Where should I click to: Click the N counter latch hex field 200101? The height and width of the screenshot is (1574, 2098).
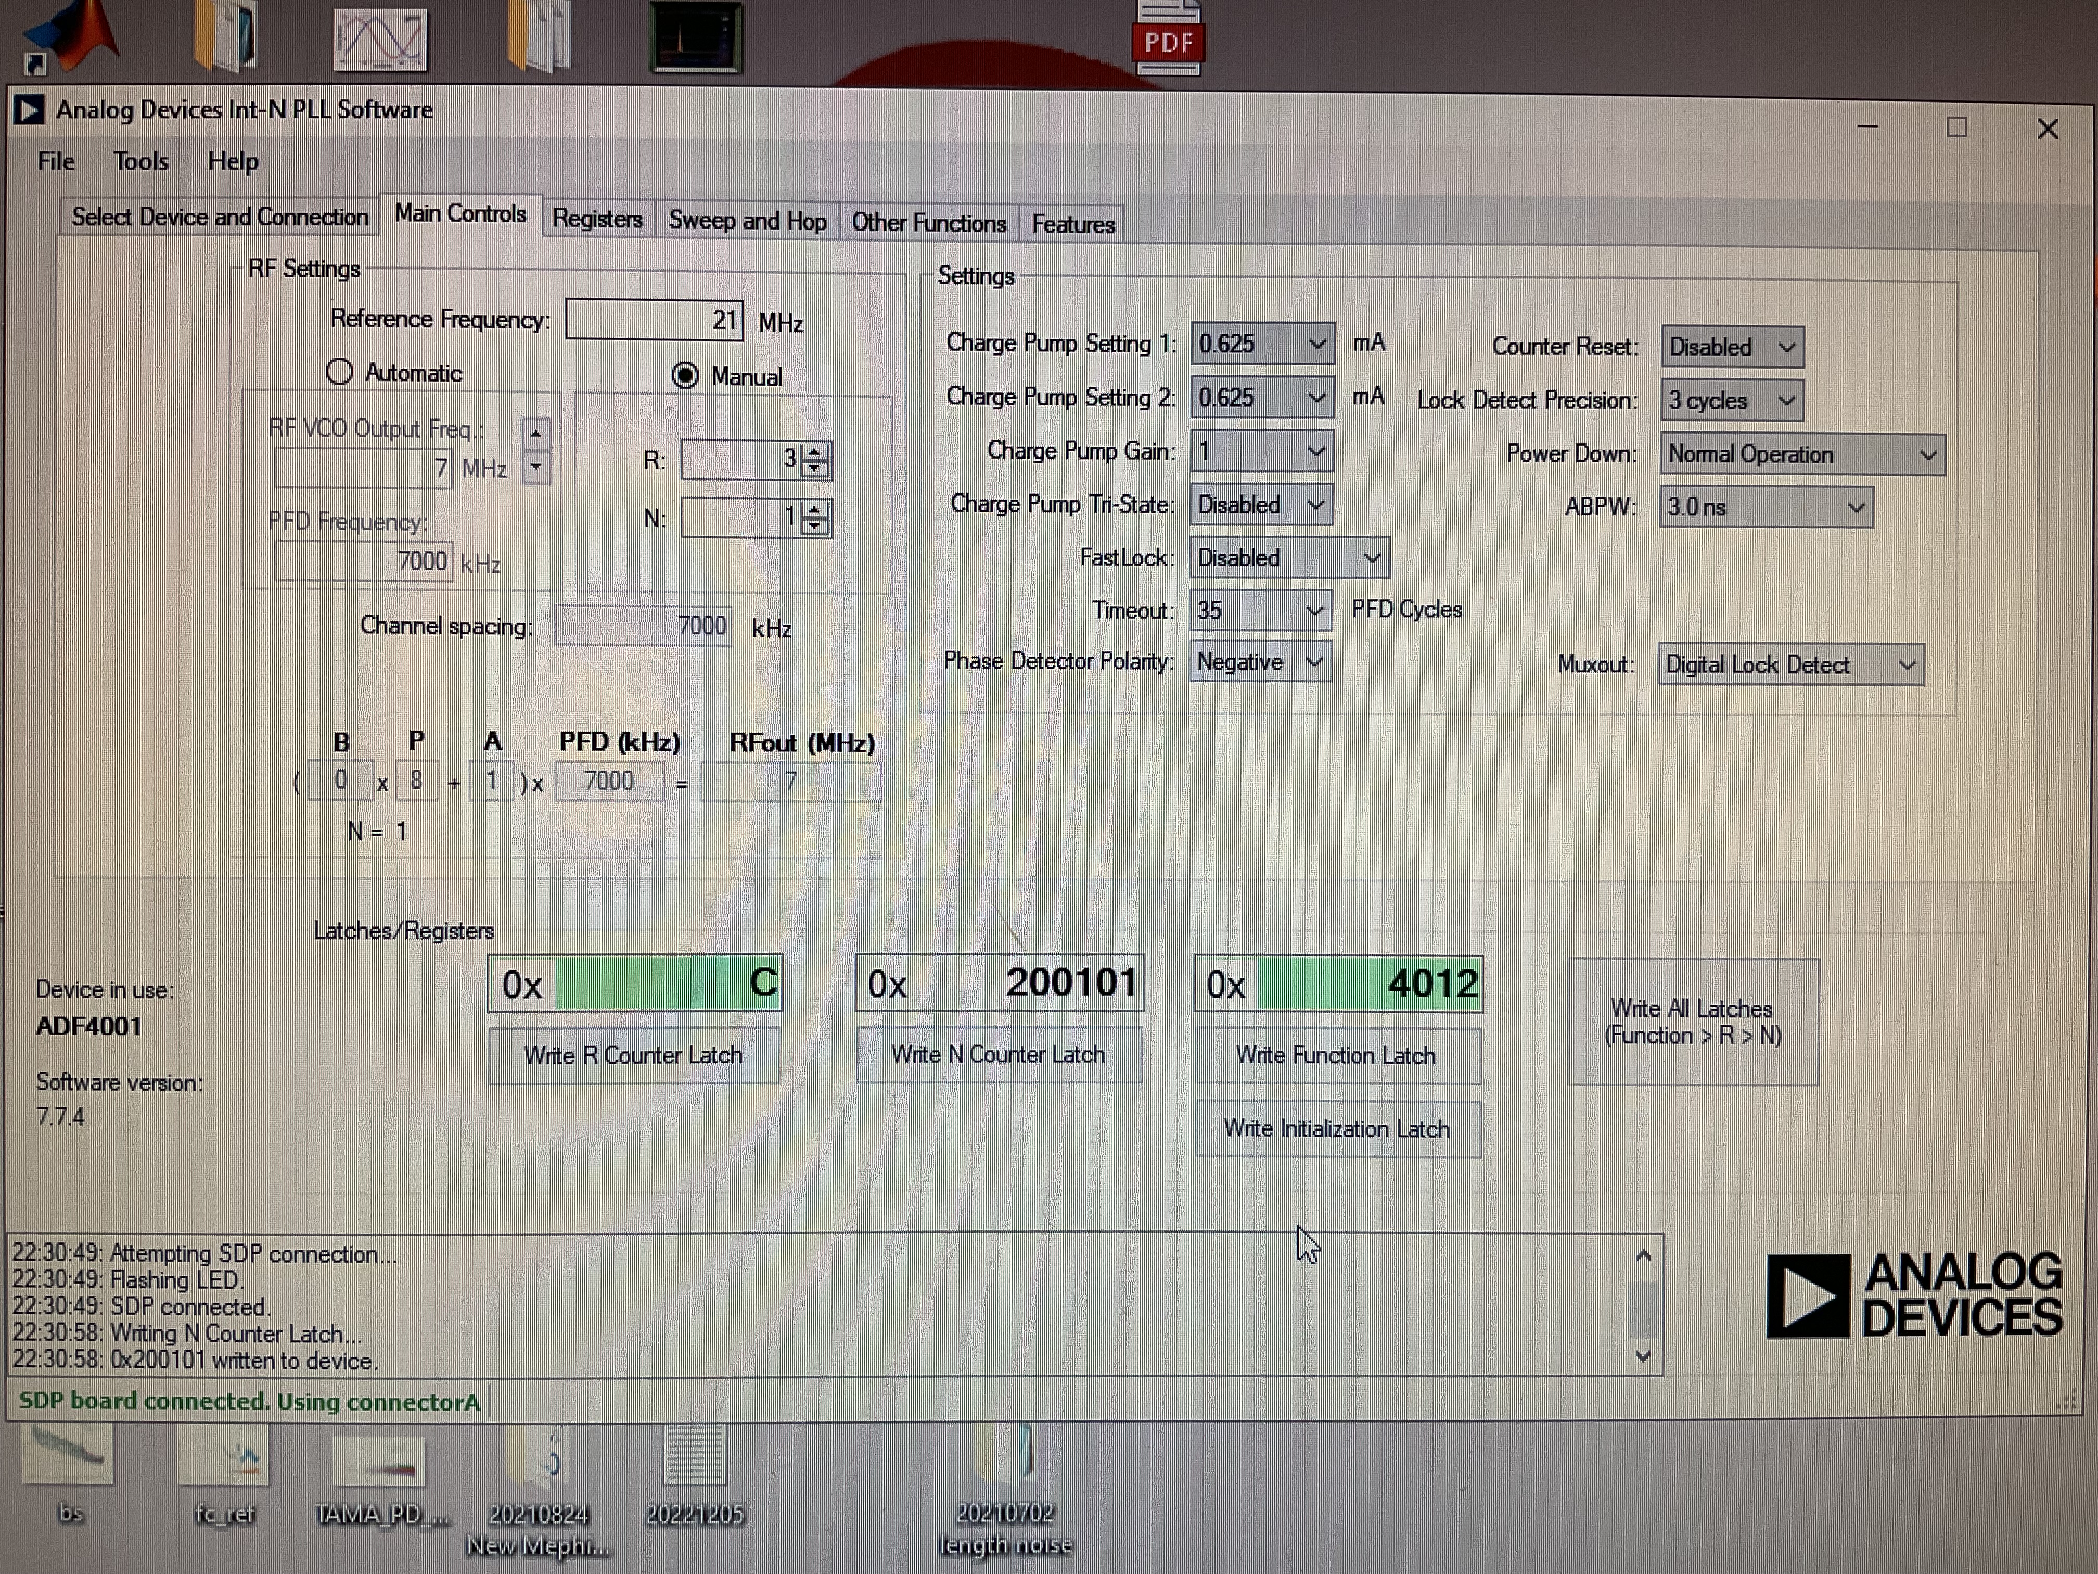click(1001, 983)
